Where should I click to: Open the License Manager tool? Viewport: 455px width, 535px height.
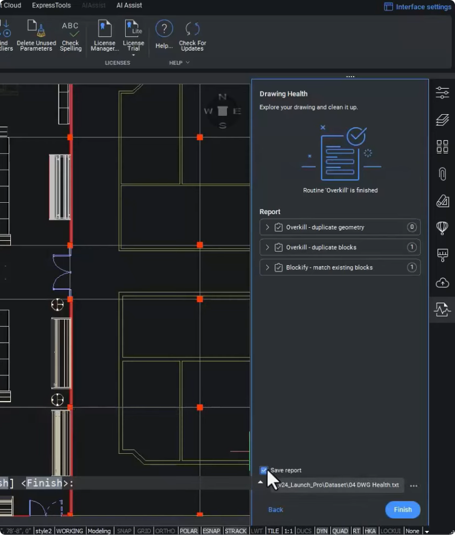(x=105, y=37)
